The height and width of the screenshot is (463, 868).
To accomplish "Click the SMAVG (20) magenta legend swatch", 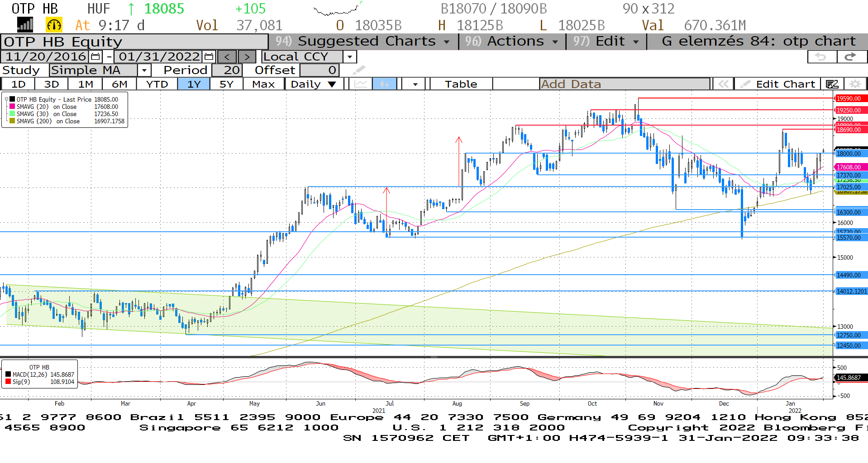I will 12,107.
